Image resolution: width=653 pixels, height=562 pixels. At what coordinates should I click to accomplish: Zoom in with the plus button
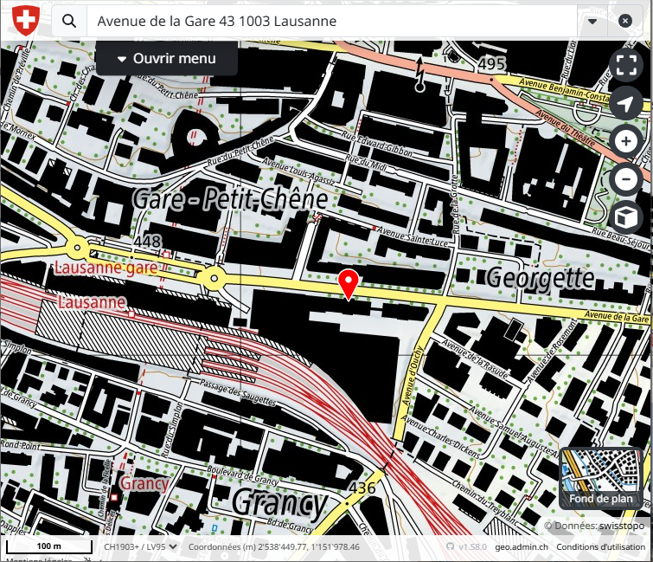click(x=626, y=141)
